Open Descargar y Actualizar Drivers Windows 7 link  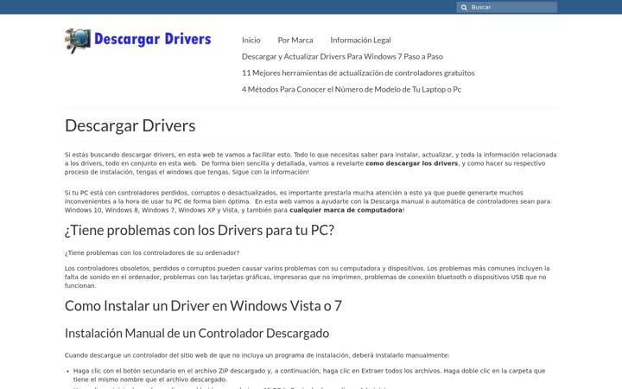click(342, 57)
